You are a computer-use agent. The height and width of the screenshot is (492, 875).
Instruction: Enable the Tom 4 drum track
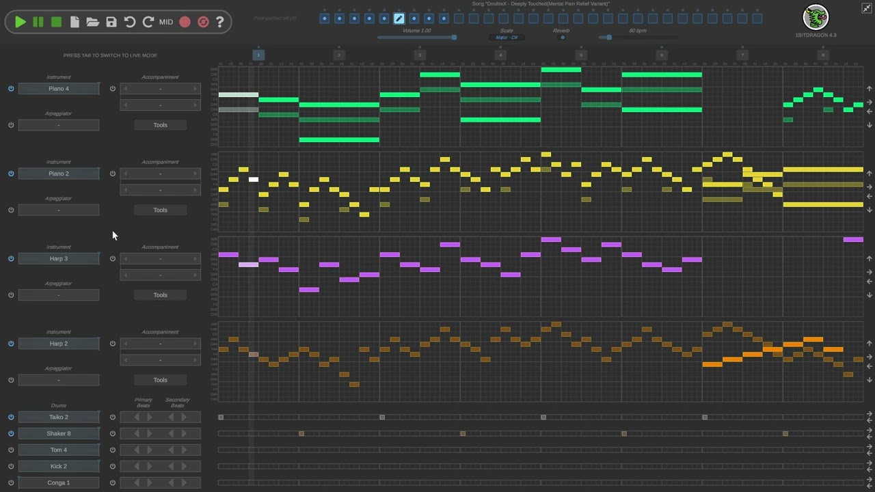[11, 450]
